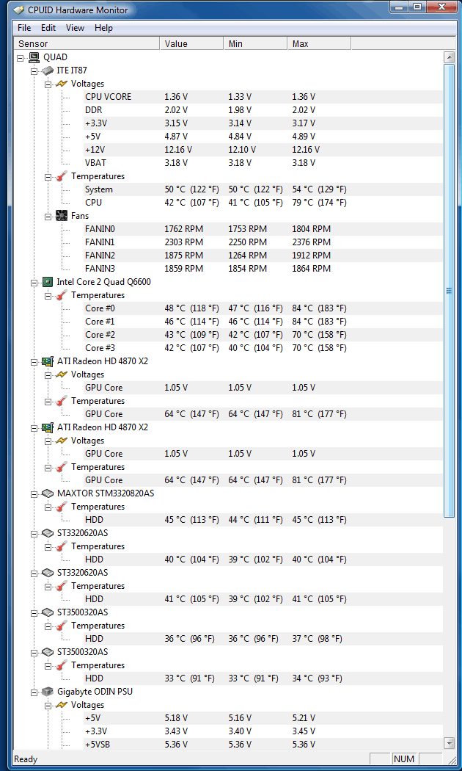Screen dimensions: 462x771
Task: Click the vertical scrollbar thumb
Action: (x=449, y=290)
